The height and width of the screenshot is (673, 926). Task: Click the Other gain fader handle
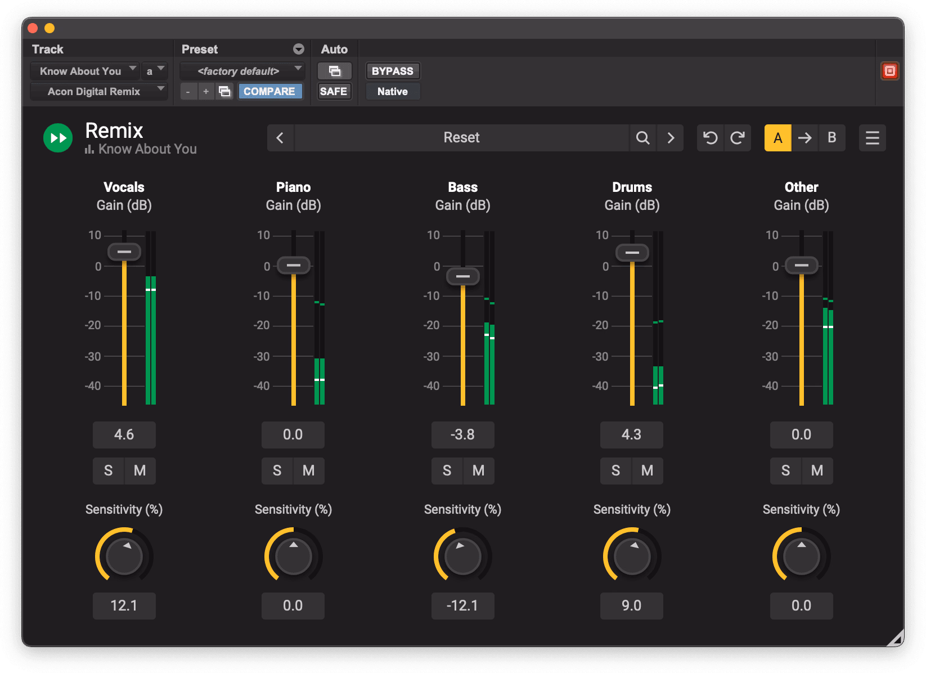click(802, 265)
